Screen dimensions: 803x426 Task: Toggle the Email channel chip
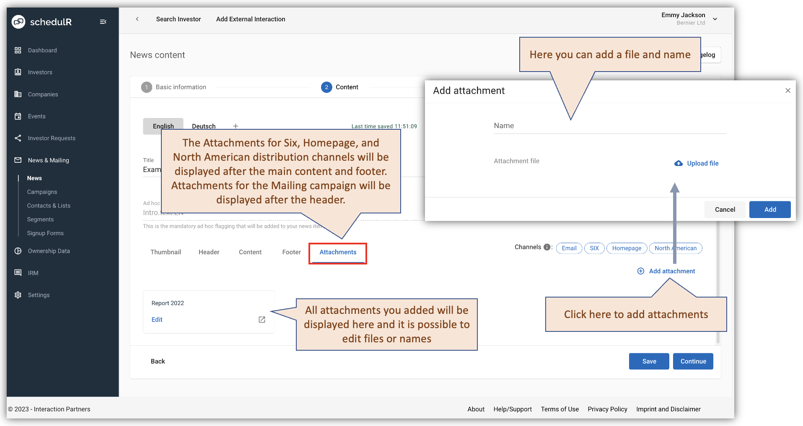click(569, 248)
